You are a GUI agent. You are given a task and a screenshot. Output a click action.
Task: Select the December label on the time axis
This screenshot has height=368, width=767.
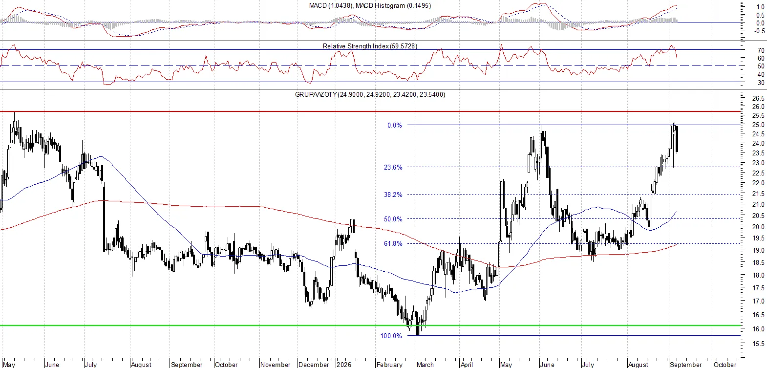(x=314, y=365)
